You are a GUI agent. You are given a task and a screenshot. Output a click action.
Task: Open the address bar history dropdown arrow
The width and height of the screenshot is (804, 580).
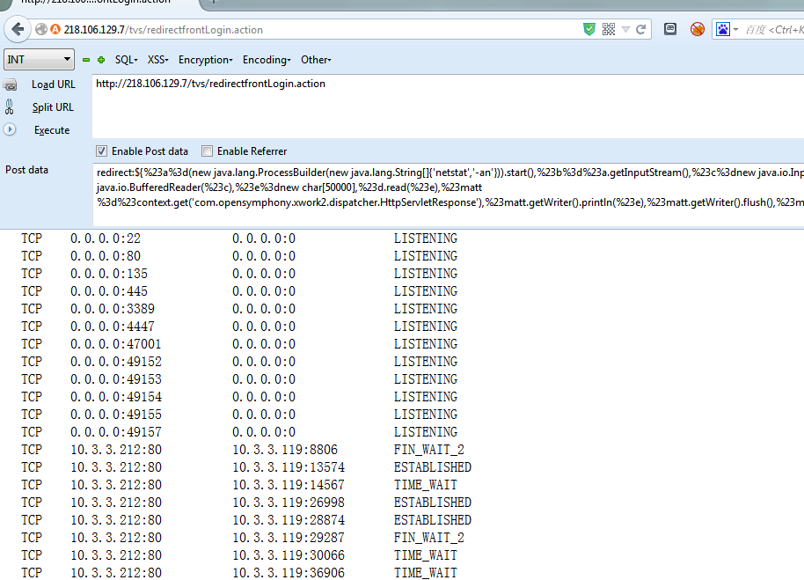(x=625, y=30)
